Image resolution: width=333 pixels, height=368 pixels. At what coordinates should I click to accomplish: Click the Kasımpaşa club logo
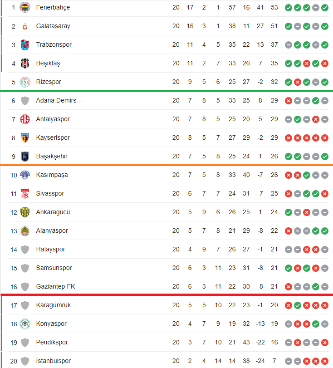click(25, 175)
